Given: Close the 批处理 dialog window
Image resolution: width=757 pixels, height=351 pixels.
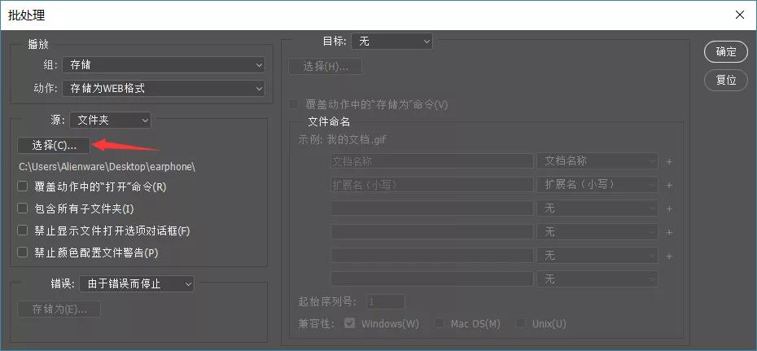Looking at the screenshot, I should [739, 14].
